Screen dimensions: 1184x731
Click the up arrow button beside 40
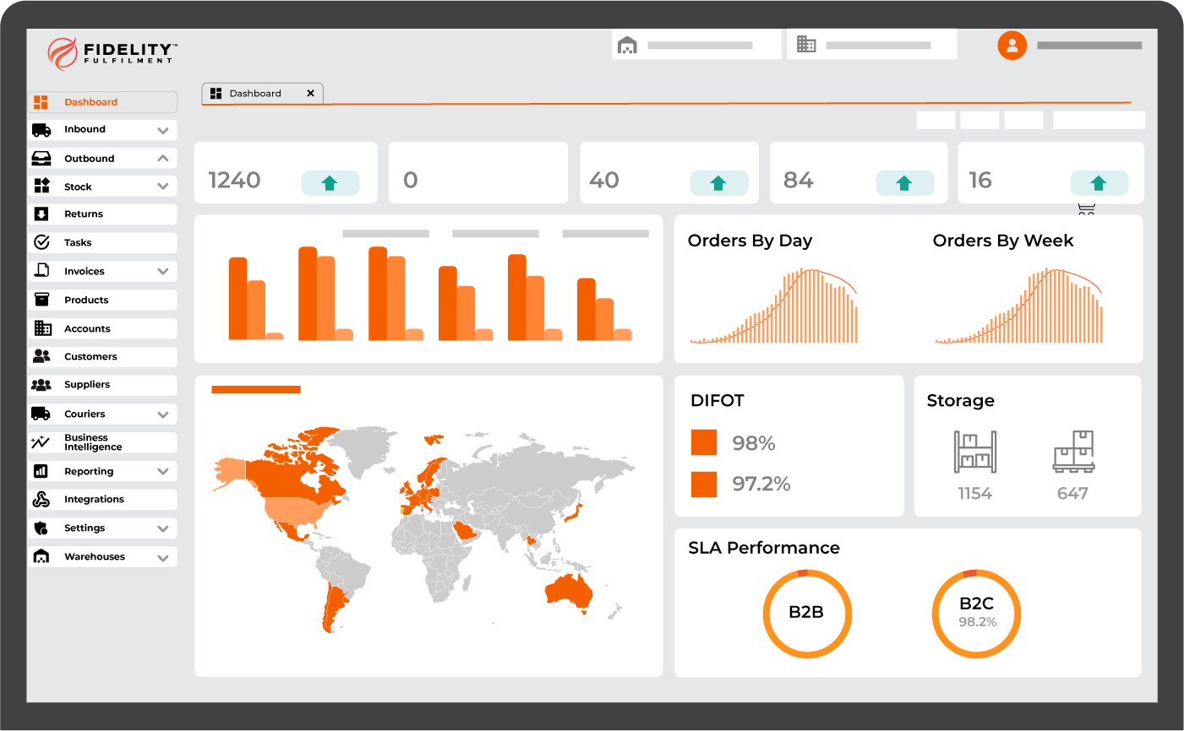(x=719, y=183)
